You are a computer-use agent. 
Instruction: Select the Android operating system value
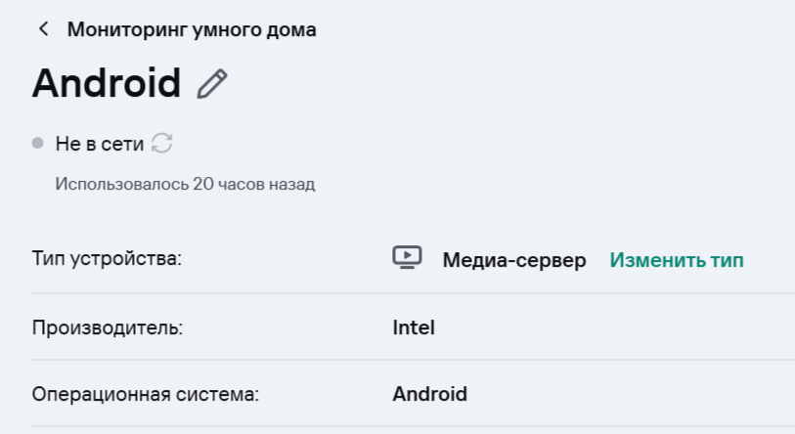430,394
